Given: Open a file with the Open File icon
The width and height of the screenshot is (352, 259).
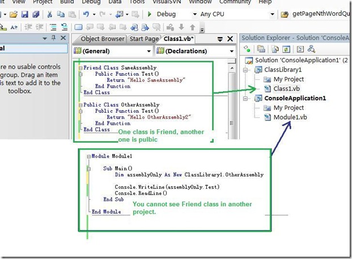Looking at the screenshot, I should tap(14, 14).
